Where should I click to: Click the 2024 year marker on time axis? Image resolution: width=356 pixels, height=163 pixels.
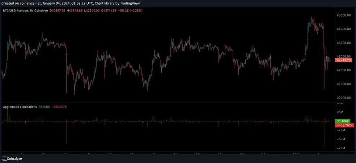pyautogui.click(x=297, y=154)
